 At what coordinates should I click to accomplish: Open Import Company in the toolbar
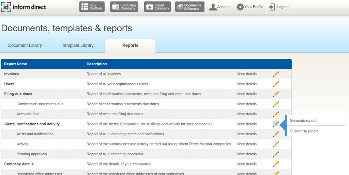157,7
